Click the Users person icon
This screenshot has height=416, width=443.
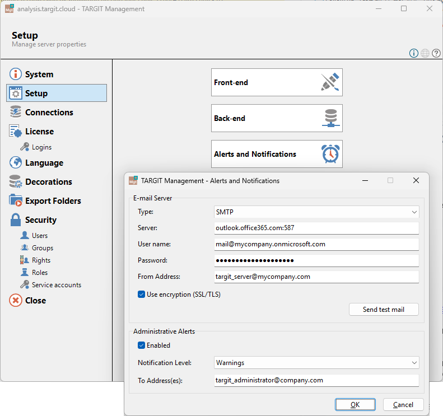[x=25, y=235]
